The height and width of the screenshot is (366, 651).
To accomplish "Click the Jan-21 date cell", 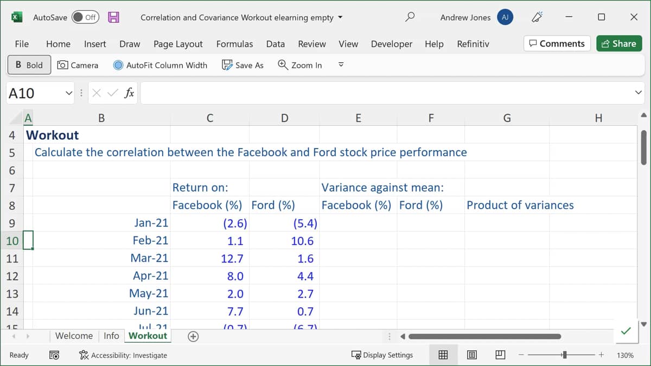I will pyautogui.click(x=101, y=223).
